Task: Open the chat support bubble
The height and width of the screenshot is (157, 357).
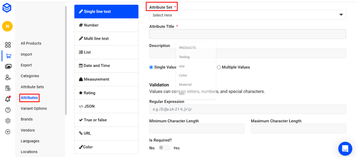Action: tap(345, 149)
